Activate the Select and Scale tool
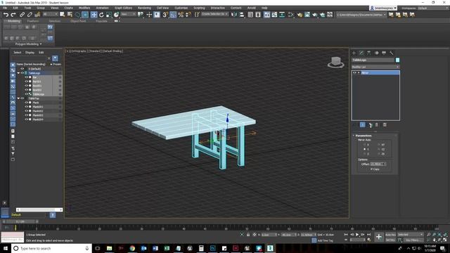This screenshot has width=450, height=253. tap(109, 15)
